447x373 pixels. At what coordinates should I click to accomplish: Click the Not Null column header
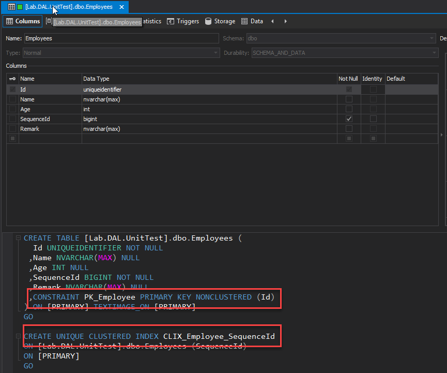pos(349,79)
